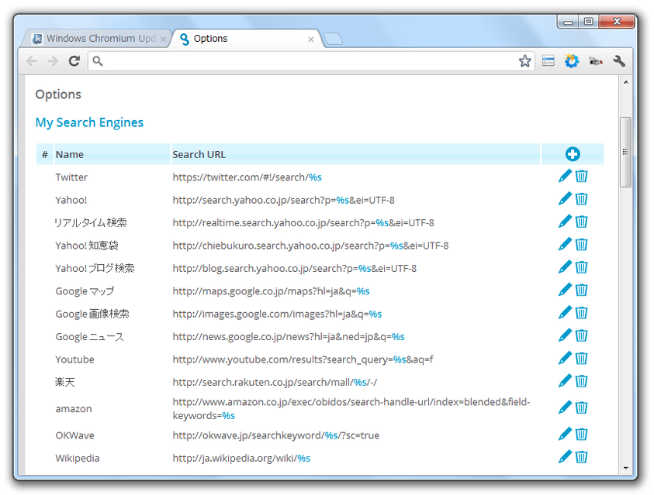Screen dimensions: 654x495
Task: Click the twitter.com search URL
Action: 247,177
